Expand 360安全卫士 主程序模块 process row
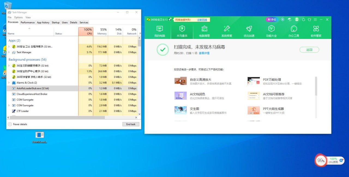Screen dimensions: 349x177 point(9,47)
